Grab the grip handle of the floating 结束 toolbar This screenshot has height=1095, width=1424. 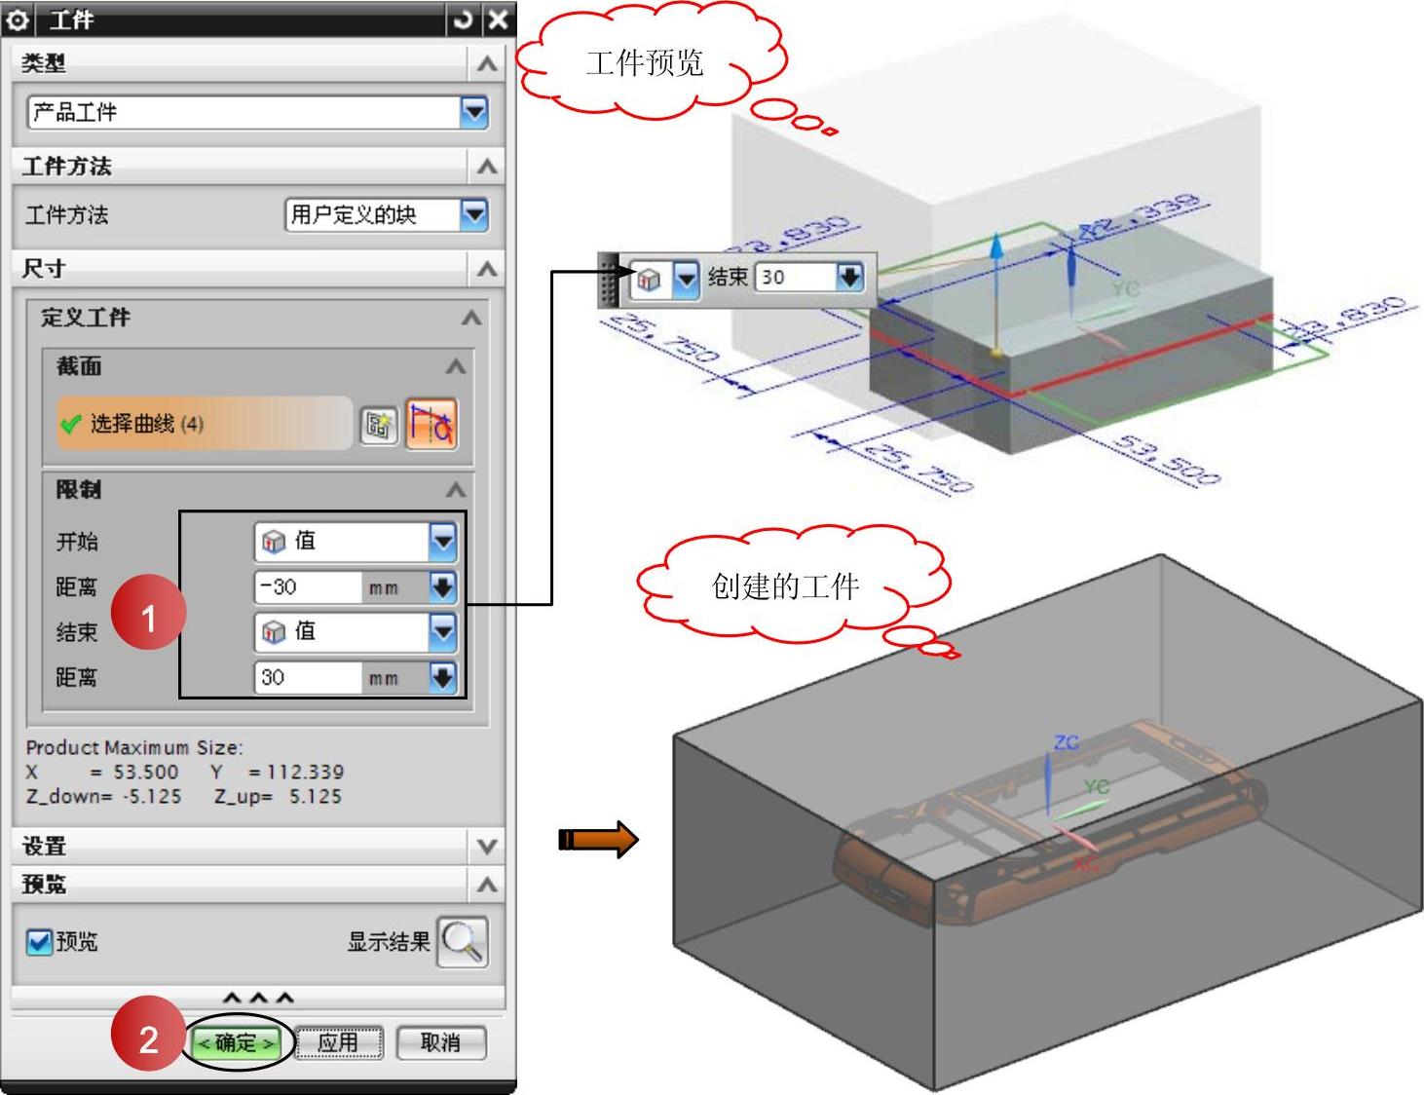tap(610, 280)
